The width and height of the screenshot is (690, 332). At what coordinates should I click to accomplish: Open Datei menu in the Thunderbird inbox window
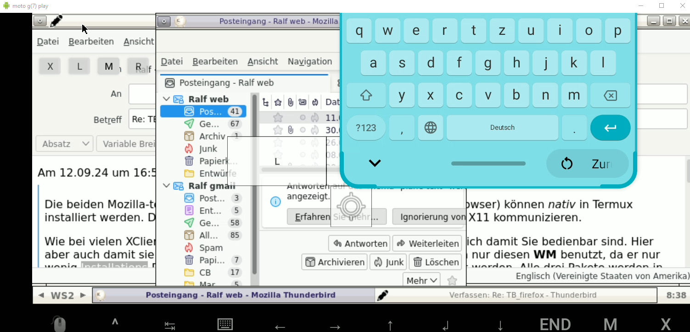click(x=172, y=61)
